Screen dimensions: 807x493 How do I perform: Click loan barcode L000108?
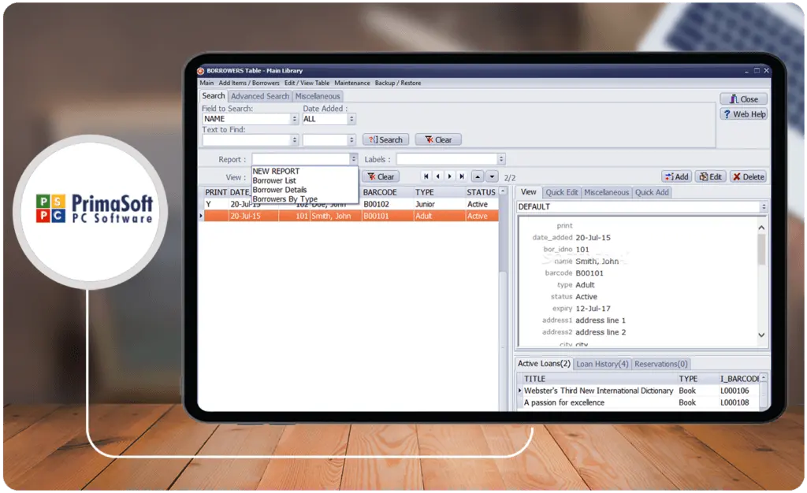(734, 402)
